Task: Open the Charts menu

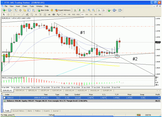Action: click(25, 6)
